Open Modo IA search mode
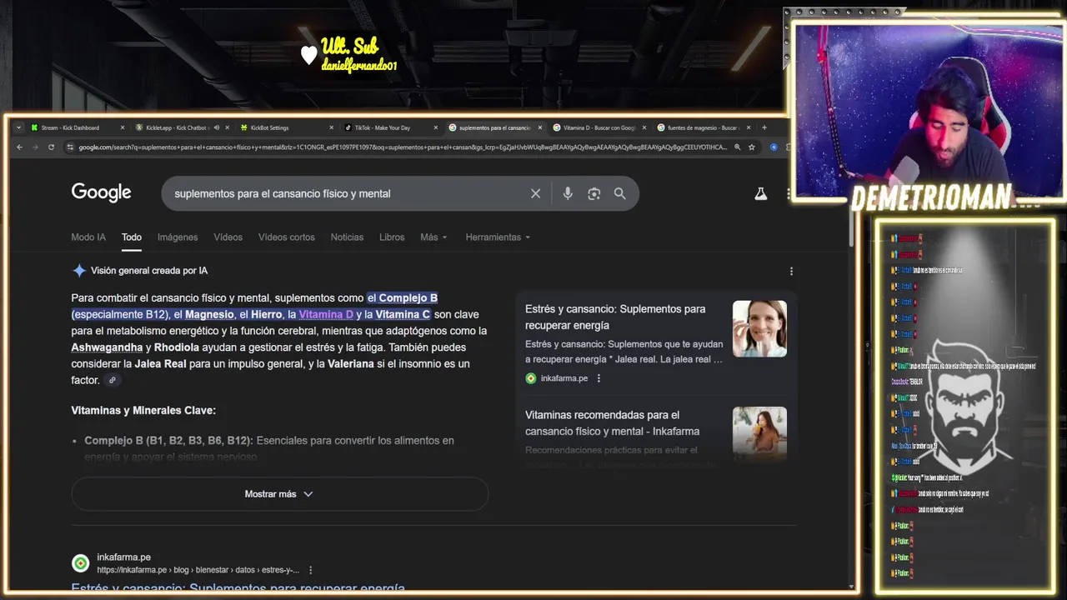1067x600 pixels. [x=88, y=237]
